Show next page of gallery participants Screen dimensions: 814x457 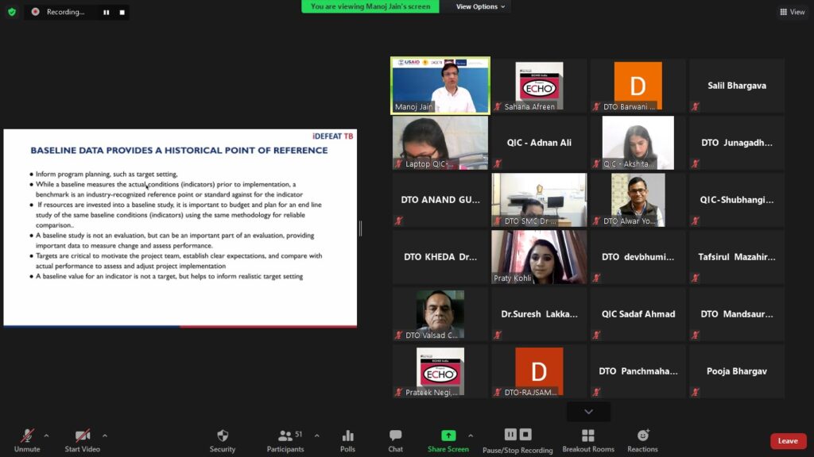click(x=588, y=412)
